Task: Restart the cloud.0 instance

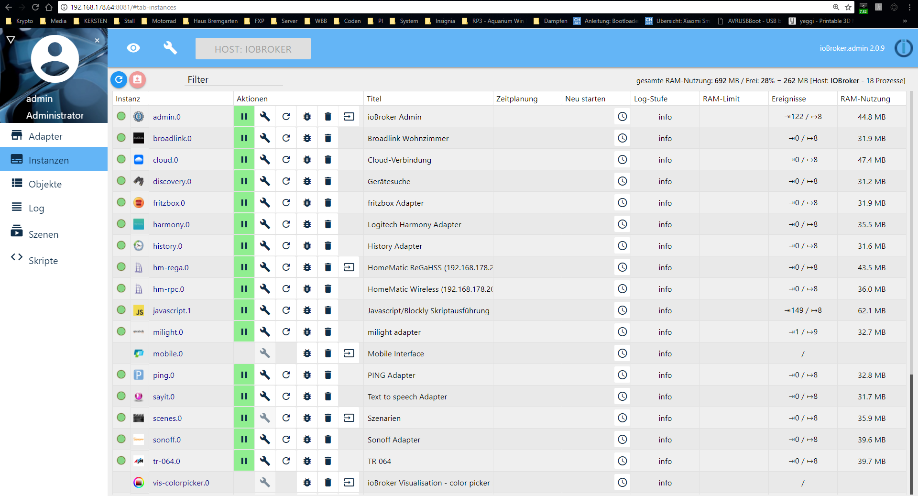Action: click(x=286, y=160)
